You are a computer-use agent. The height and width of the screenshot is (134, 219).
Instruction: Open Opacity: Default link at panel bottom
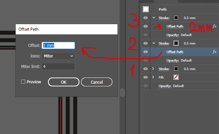tap(171, 86)
